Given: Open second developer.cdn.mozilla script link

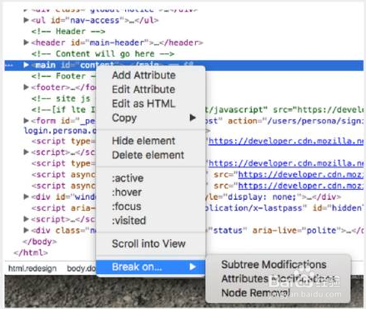Looking at the screenshot, I should [x=286, y=163].
